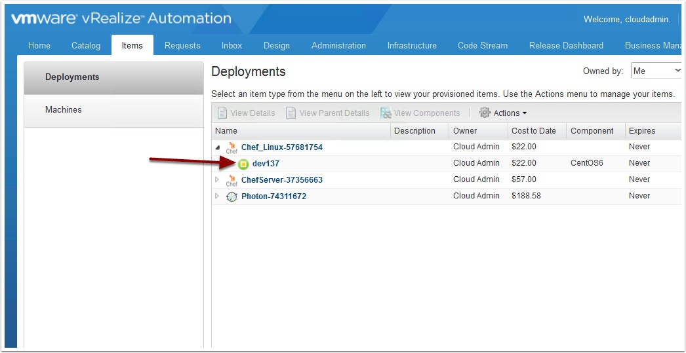
Task: Open the Owned by dropdown
Action: pos(656,71)
